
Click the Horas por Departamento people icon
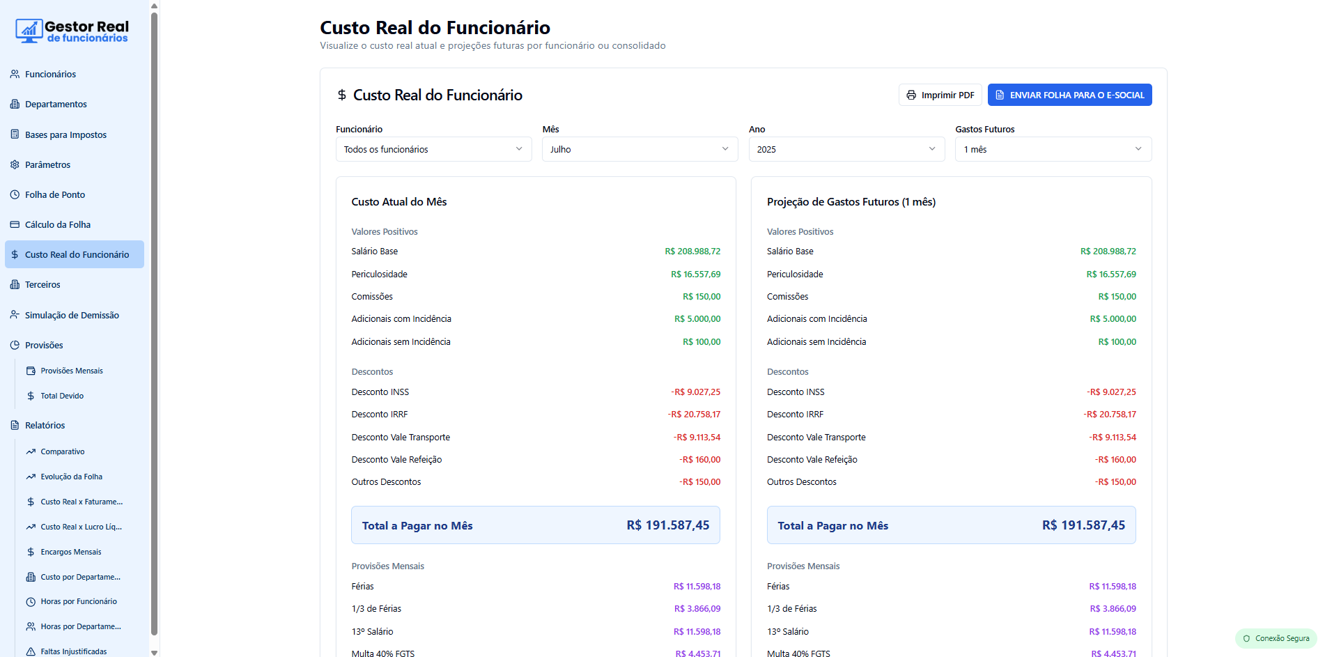tap(31, 626)
